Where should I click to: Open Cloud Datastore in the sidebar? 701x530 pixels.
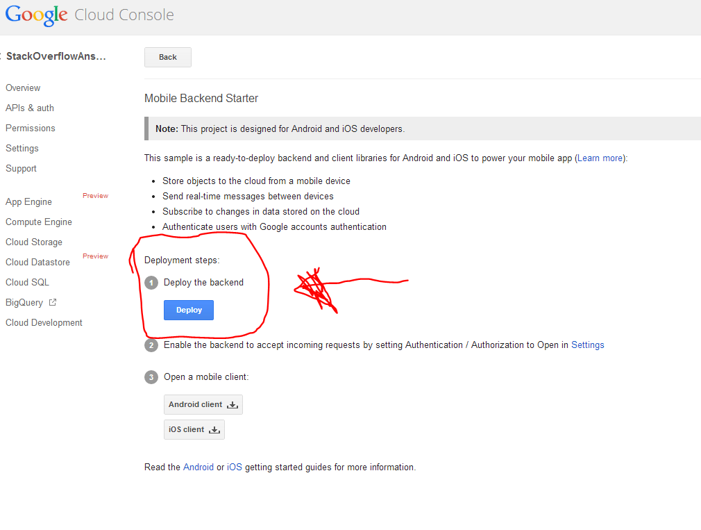coord(37,263)
